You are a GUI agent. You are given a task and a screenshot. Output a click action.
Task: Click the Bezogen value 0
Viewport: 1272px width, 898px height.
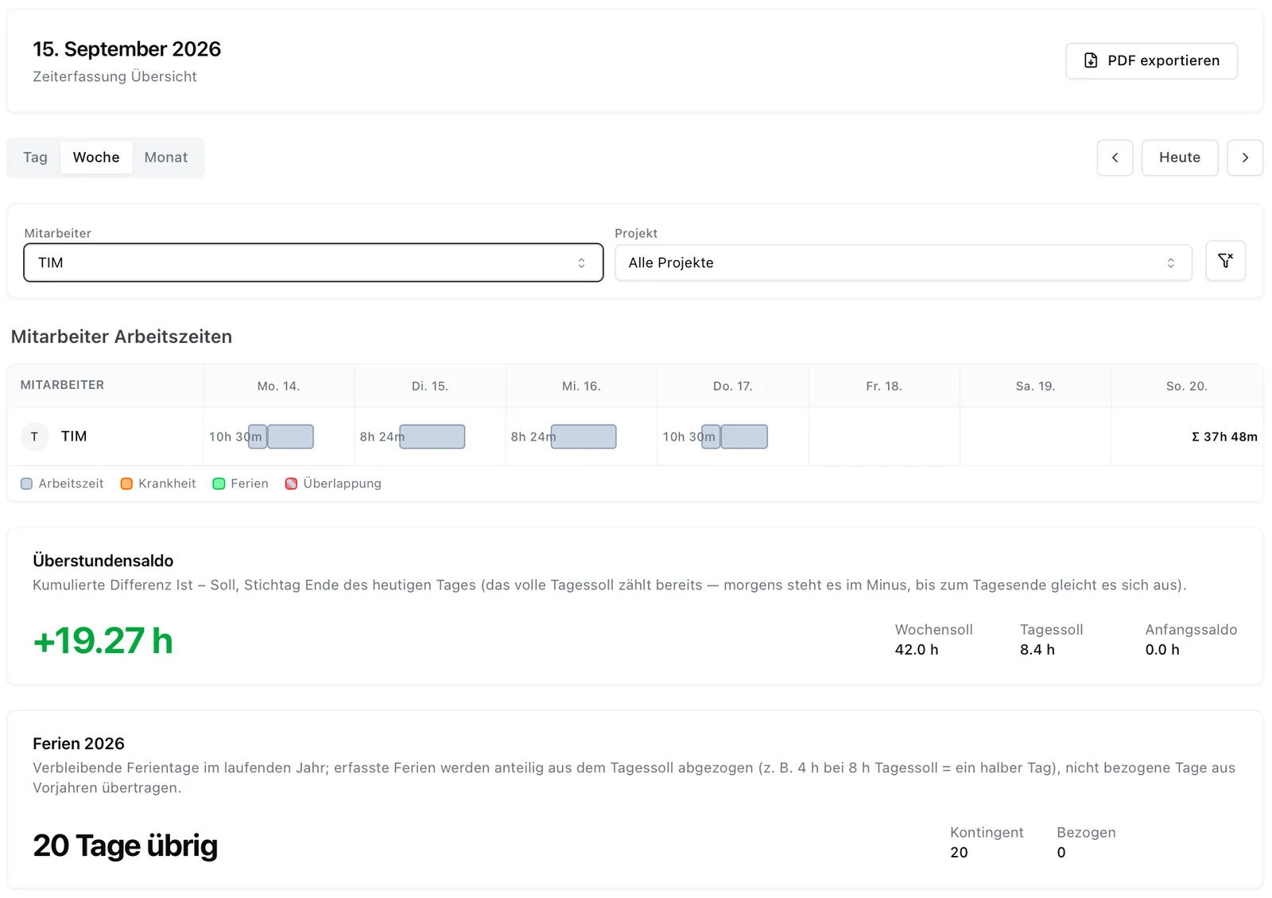click(x=1061, y=853)
